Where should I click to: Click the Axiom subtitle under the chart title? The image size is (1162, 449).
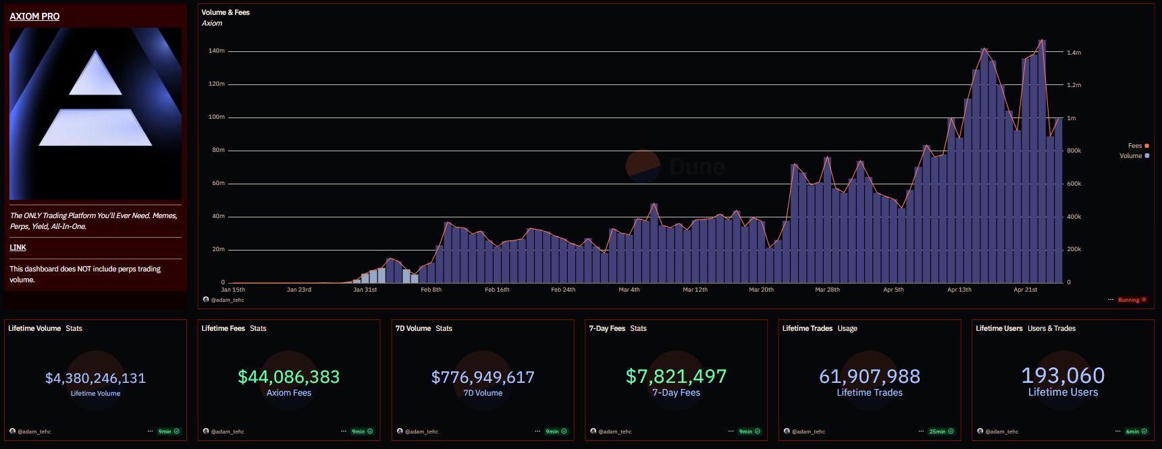(212, 23)
